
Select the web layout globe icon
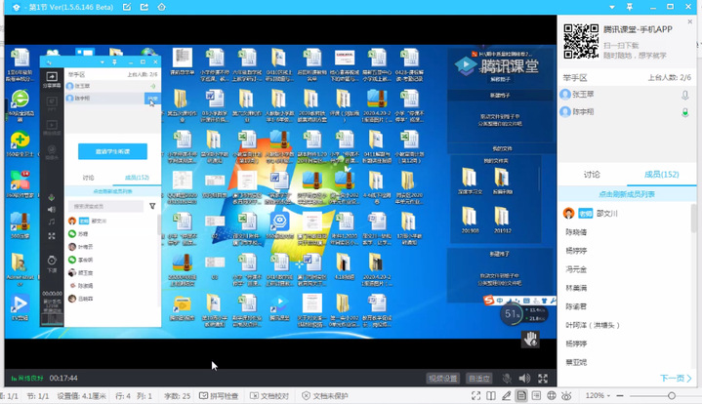coord(552,396)
